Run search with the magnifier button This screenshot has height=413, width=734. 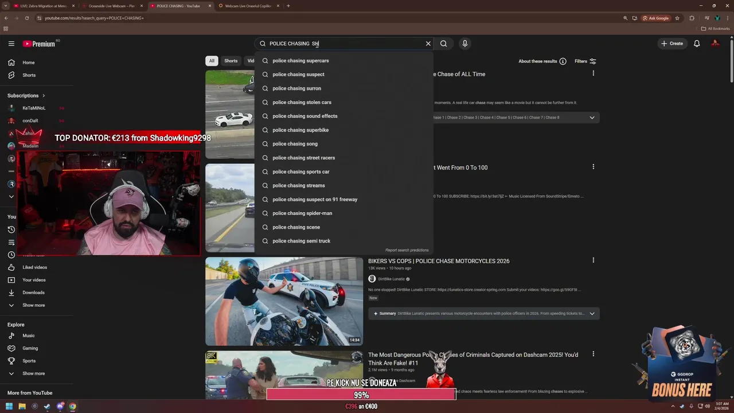[x=443, y=44]
